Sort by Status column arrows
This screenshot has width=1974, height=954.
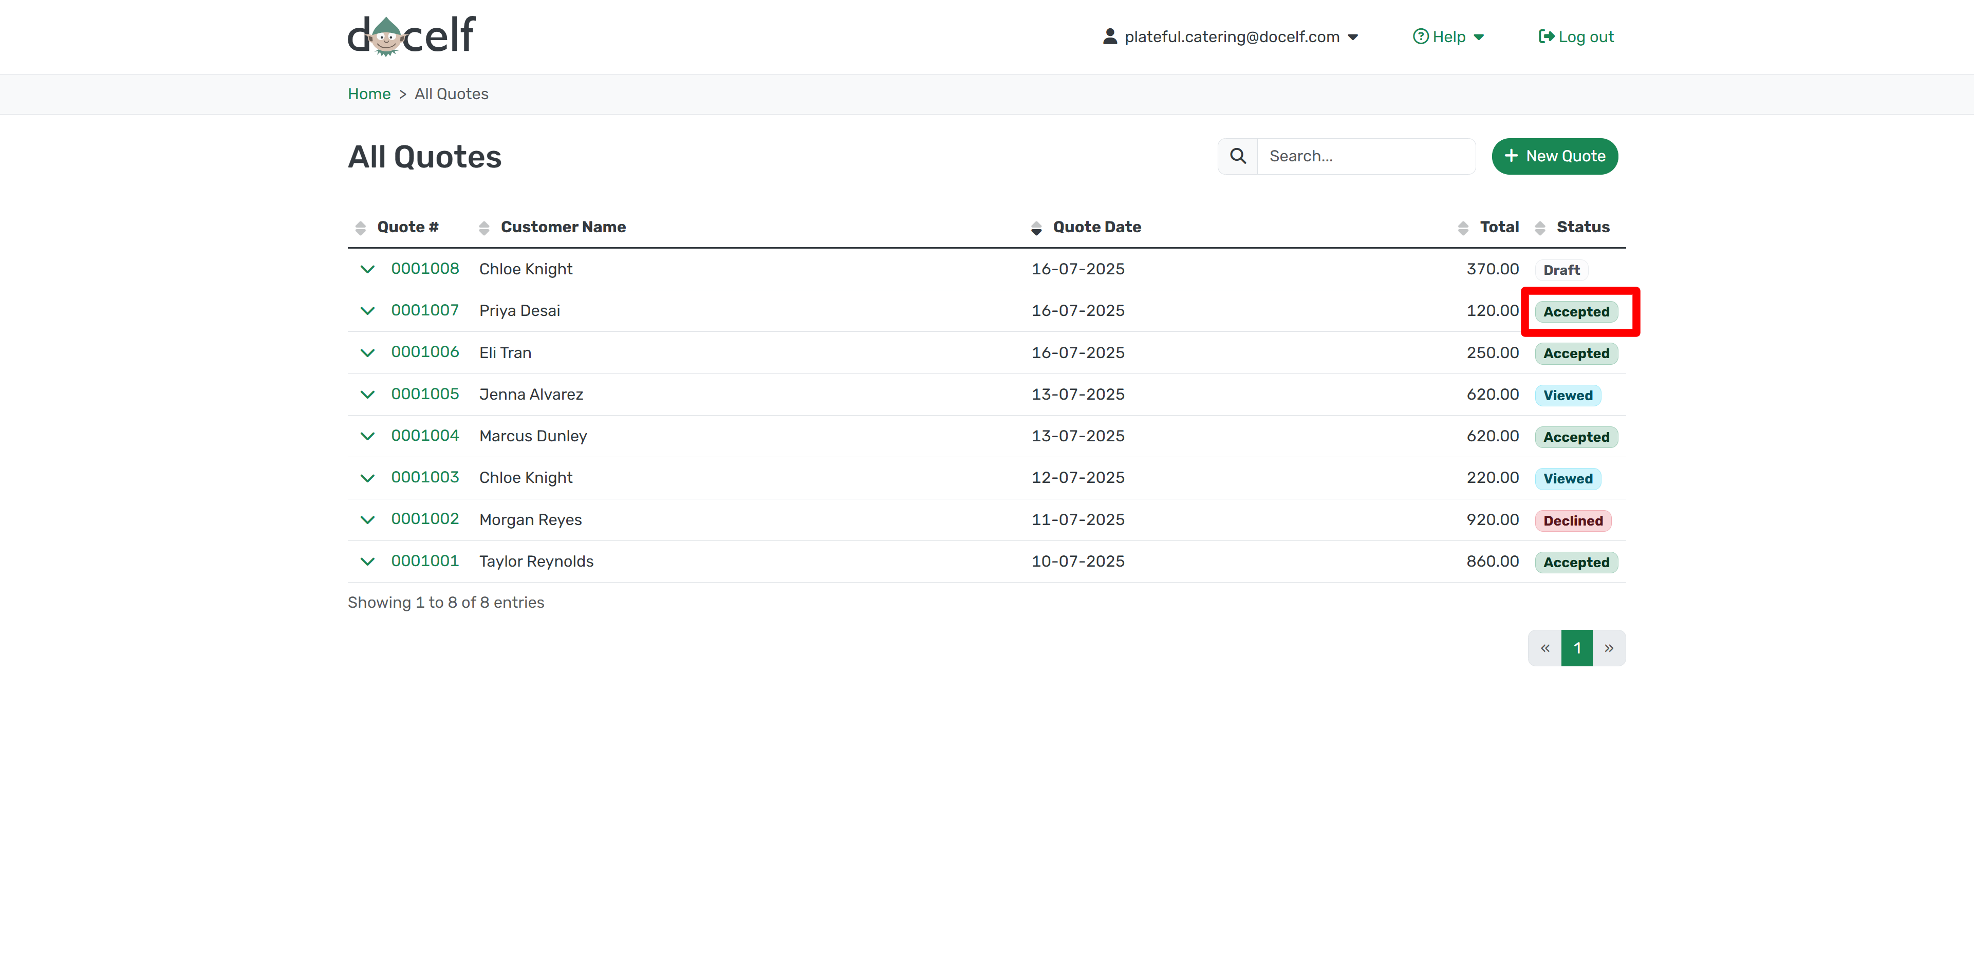[1539, 228]
